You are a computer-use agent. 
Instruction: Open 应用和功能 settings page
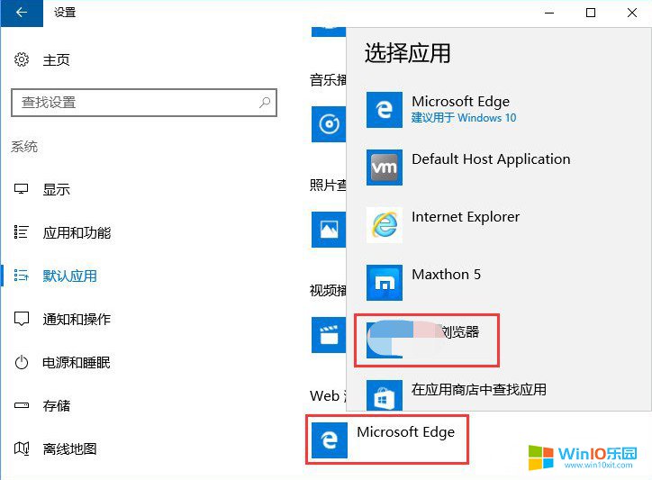coord(77,232)
